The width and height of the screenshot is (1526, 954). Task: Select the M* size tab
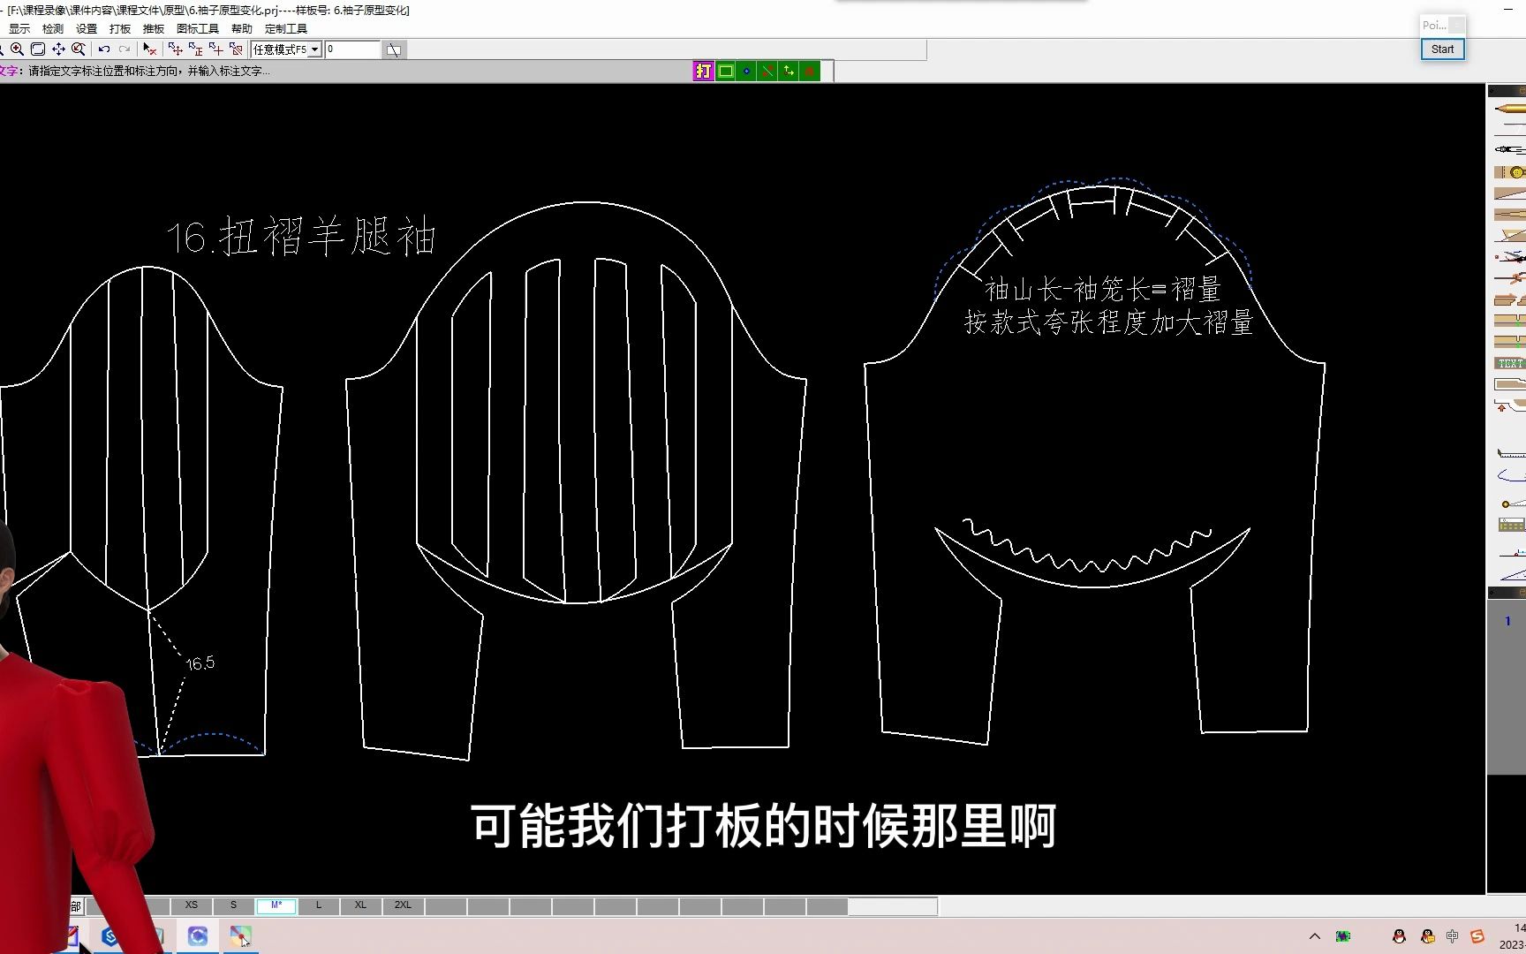pos(276,905)
